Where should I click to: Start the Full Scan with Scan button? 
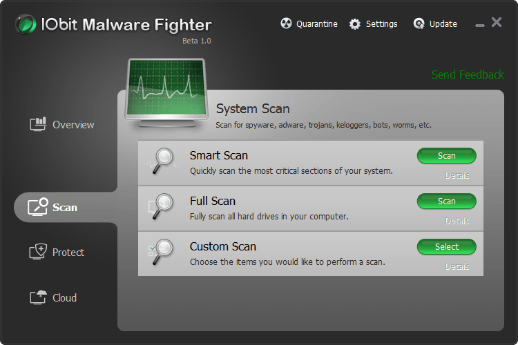447,201
